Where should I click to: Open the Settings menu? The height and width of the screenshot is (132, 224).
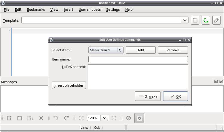point(113,9)
